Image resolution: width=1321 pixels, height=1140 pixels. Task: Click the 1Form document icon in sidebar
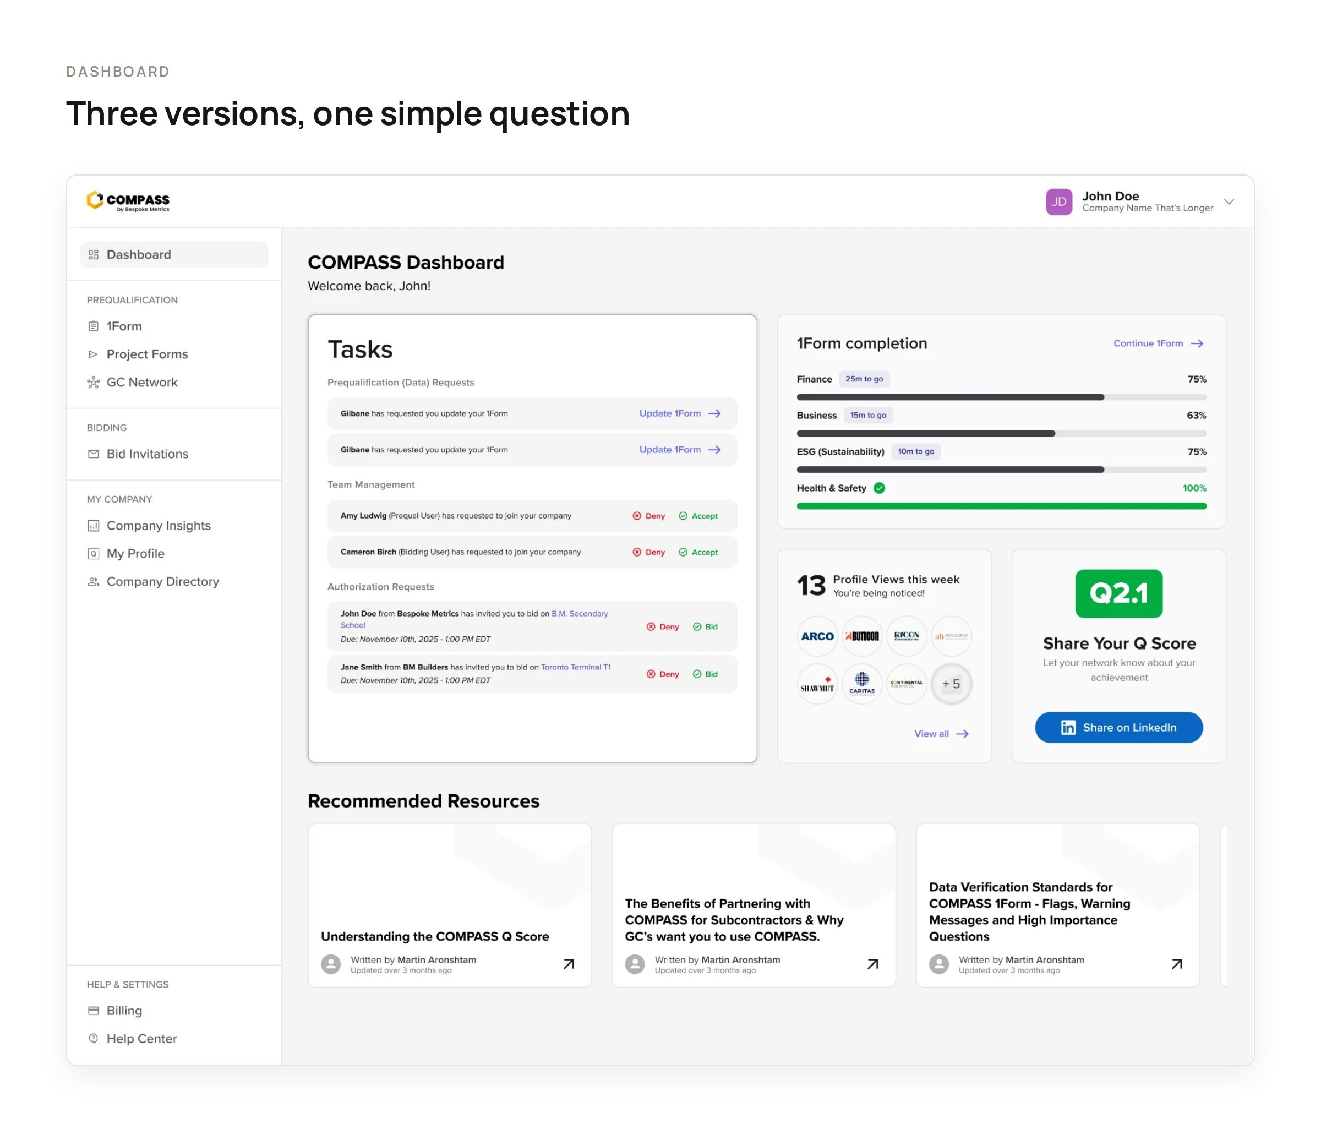(x=93, y=326)
